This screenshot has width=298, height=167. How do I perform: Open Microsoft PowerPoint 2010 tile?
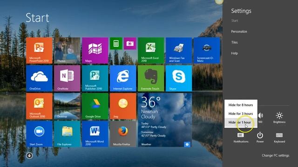coord(39,51)
